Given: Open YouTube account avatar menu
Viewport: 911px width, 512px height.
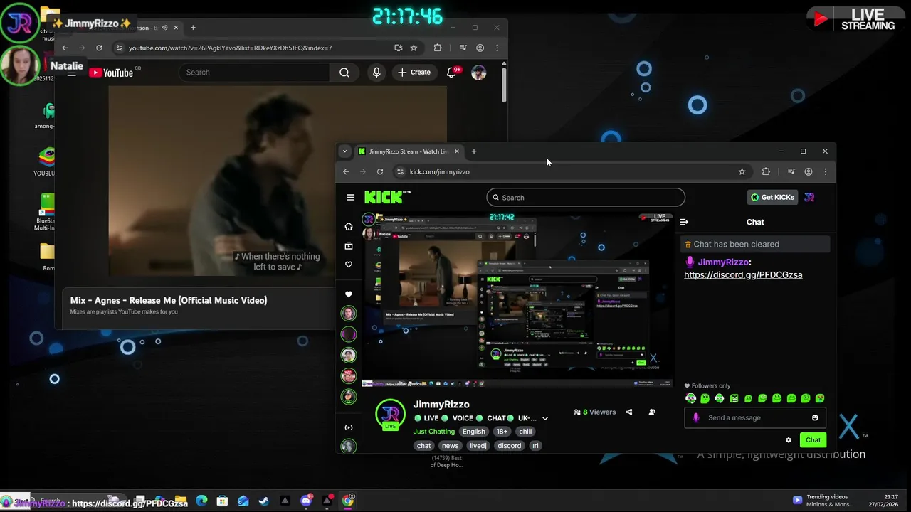Looking at the screenshot, I should 479,73.
